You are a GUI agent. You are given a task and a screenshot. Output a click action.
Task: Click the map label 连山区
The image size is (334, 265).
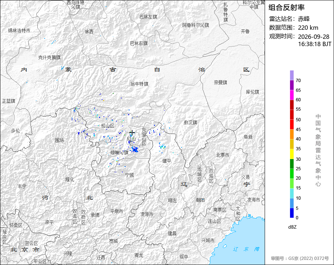tap(214, 221)
